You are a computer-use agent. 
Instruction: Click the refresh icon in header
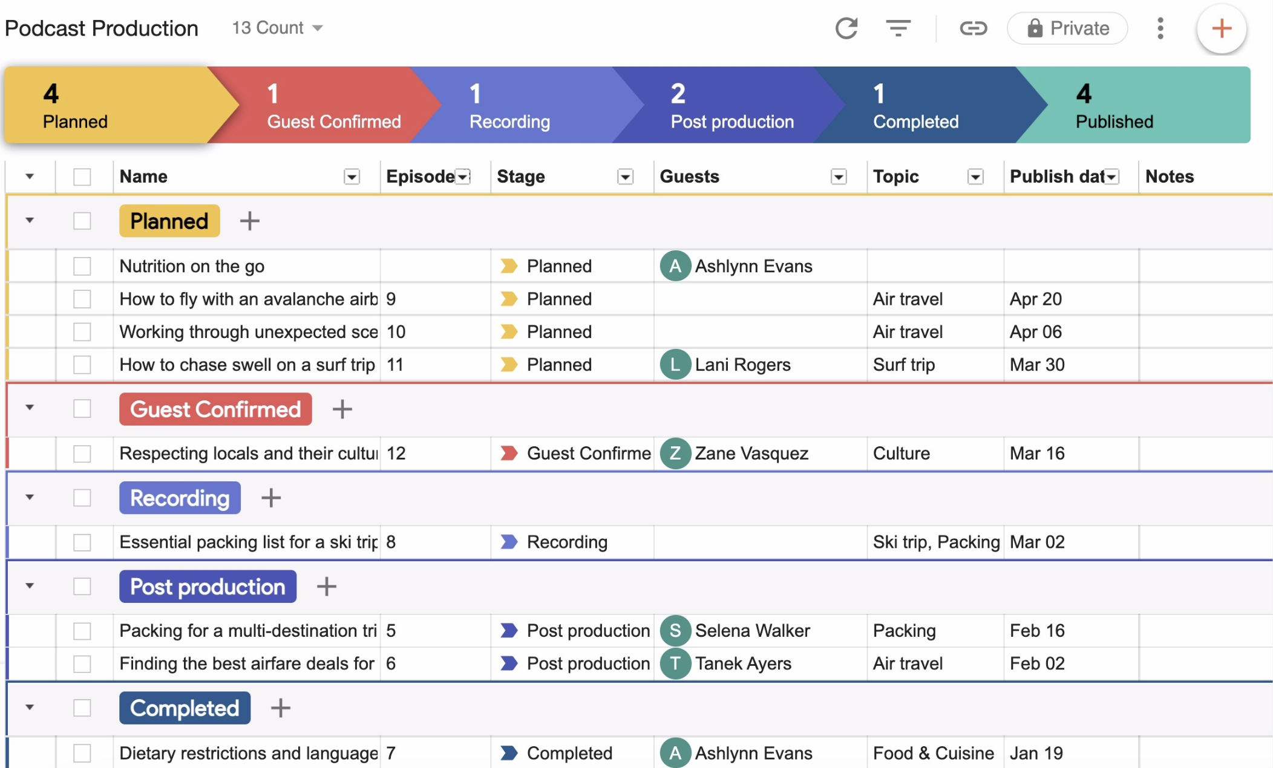tap(846, 28)
